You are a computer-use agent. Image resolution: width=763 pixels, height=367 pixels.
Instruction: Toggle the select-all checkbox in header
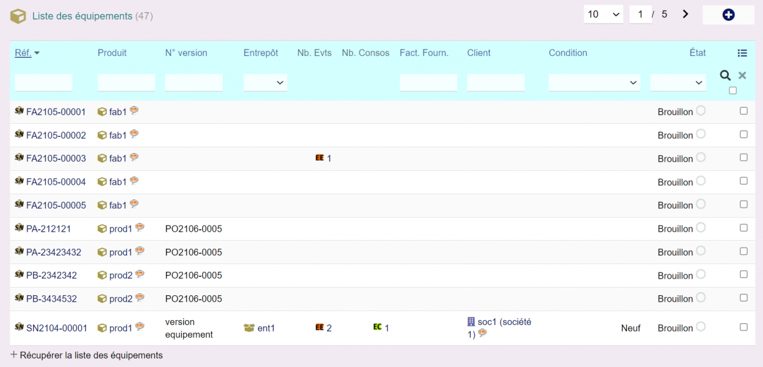pos(732,91)
